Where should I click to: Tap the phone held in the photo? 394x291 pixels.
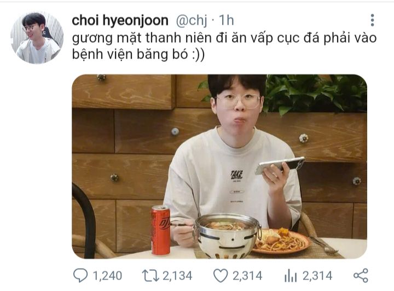pyautogui.click(x=280, y=165)
